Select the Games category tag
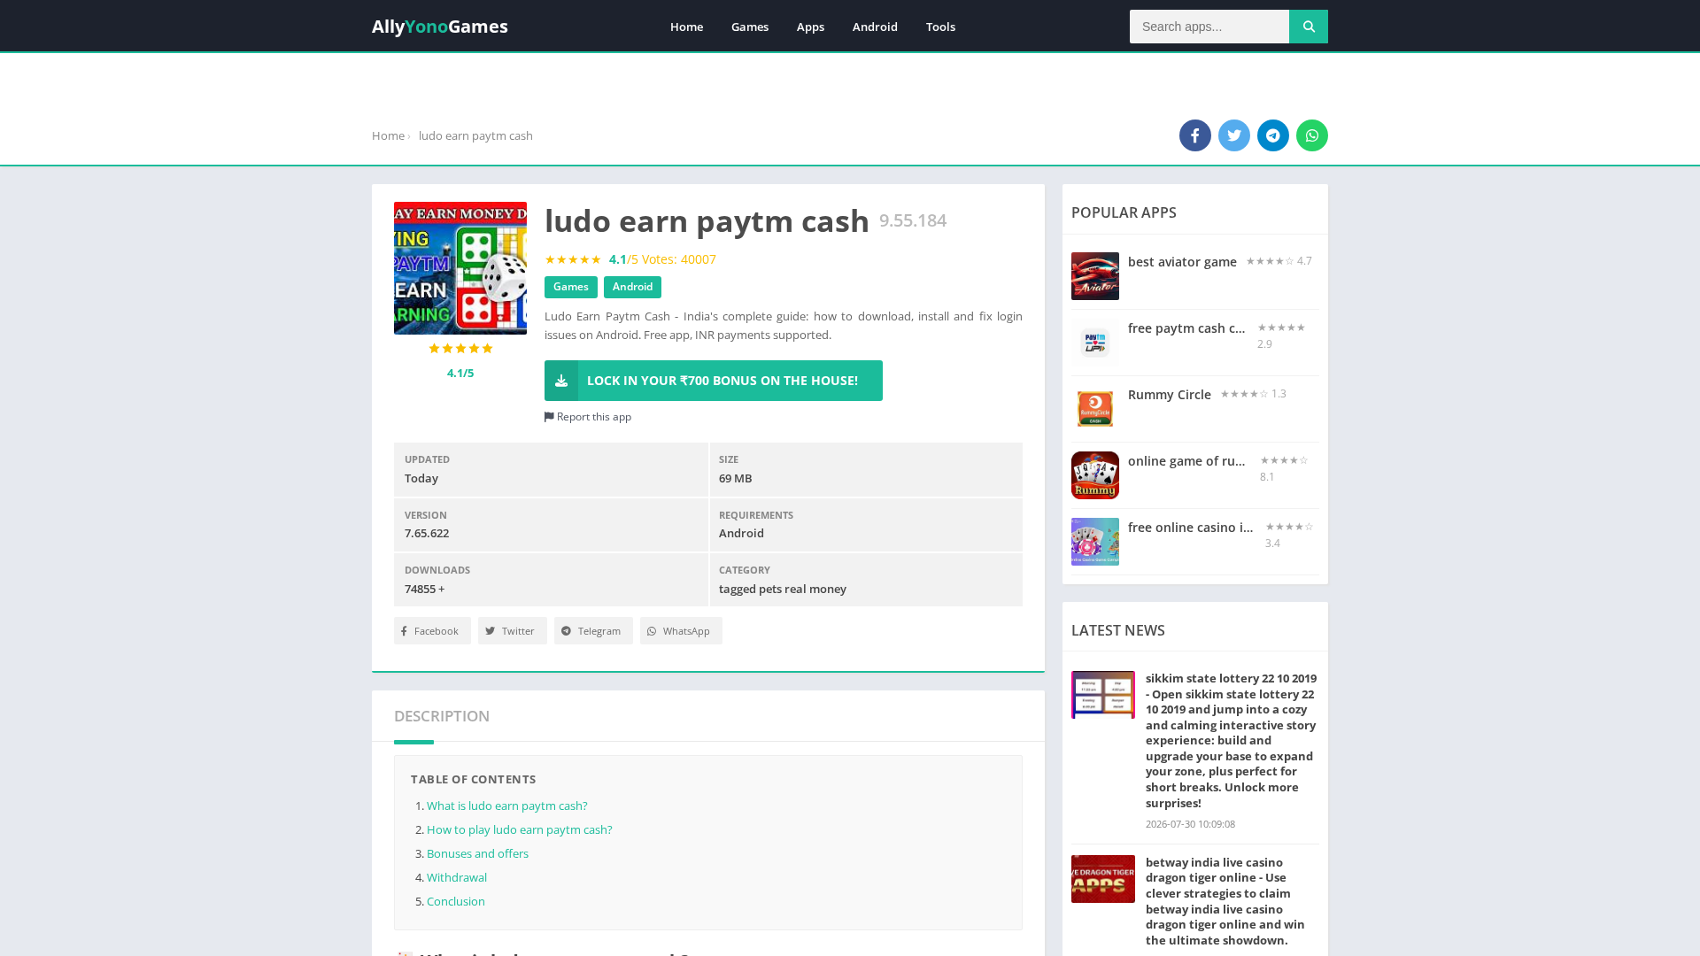This screenshot has width=1700, height=956. pos(571,287)
